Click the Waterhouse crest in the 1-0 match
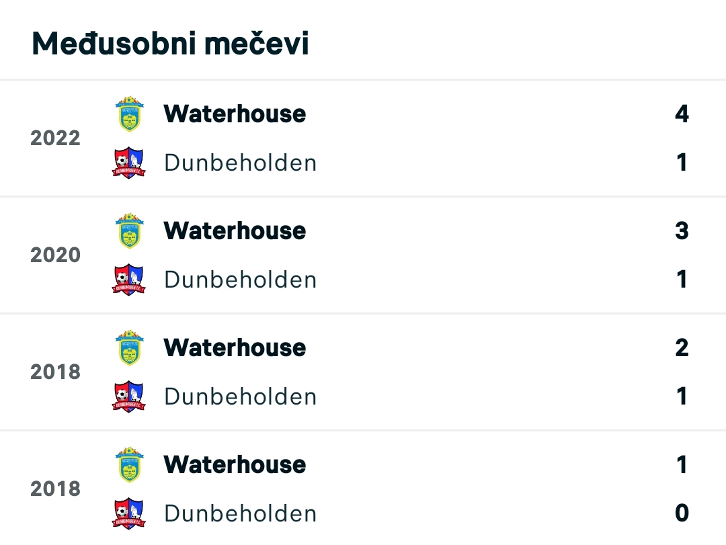Image resolution: width=726 pixels, height=545 pixels. [130, 464]
